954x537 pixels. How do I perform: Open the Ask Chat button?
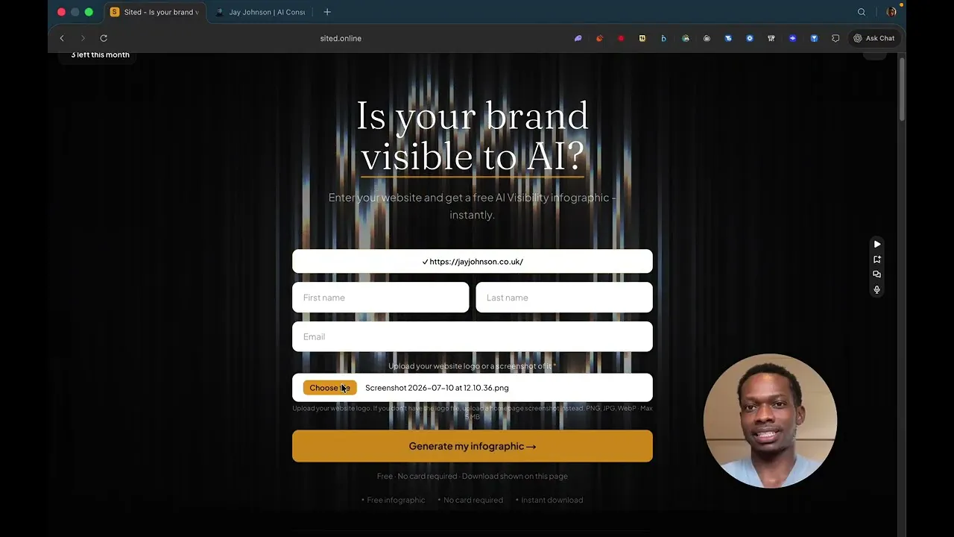pyautogui.click(x=874, y=38)
